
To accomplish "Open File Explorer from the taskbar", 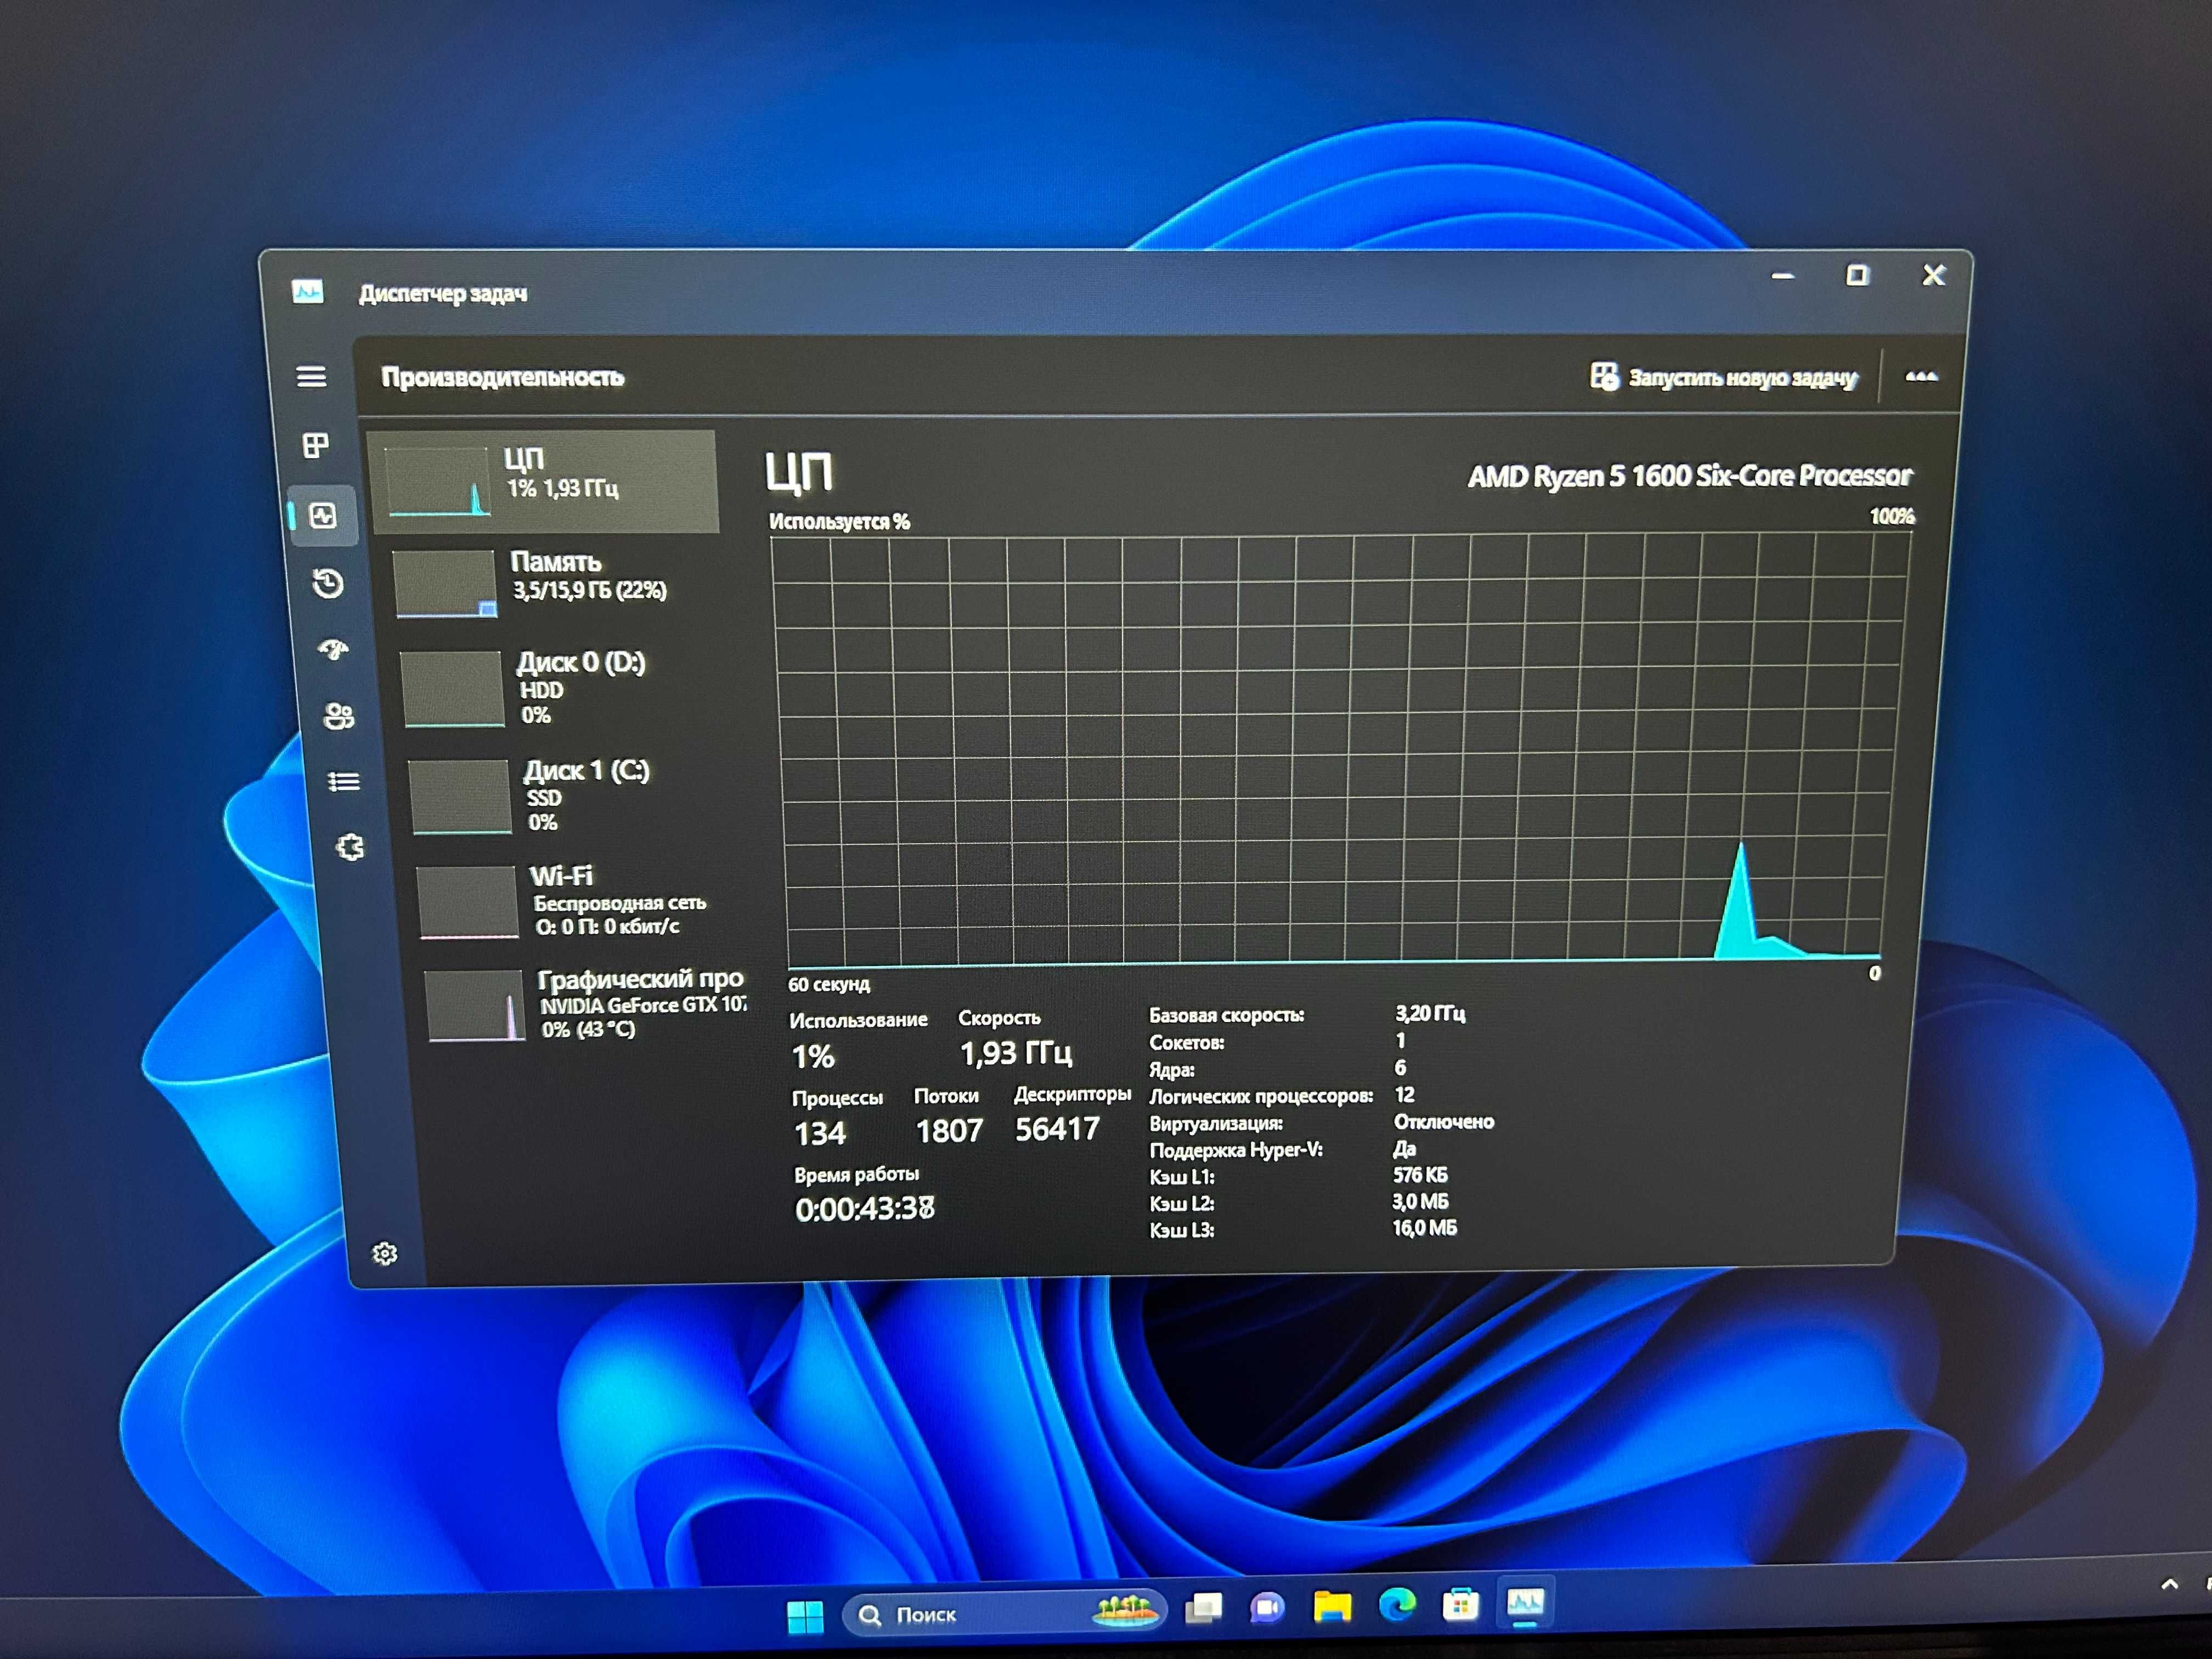I will click(1332, 1606).
